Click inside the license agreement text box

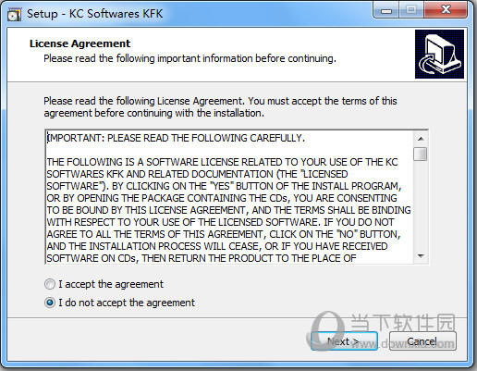229,197
